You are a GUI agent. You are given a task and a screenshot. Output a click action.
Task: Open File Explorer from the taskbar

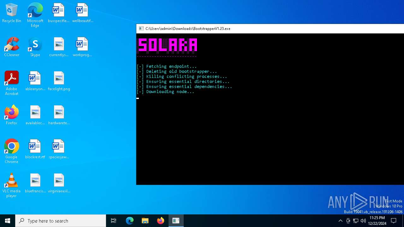pos(145,221)
